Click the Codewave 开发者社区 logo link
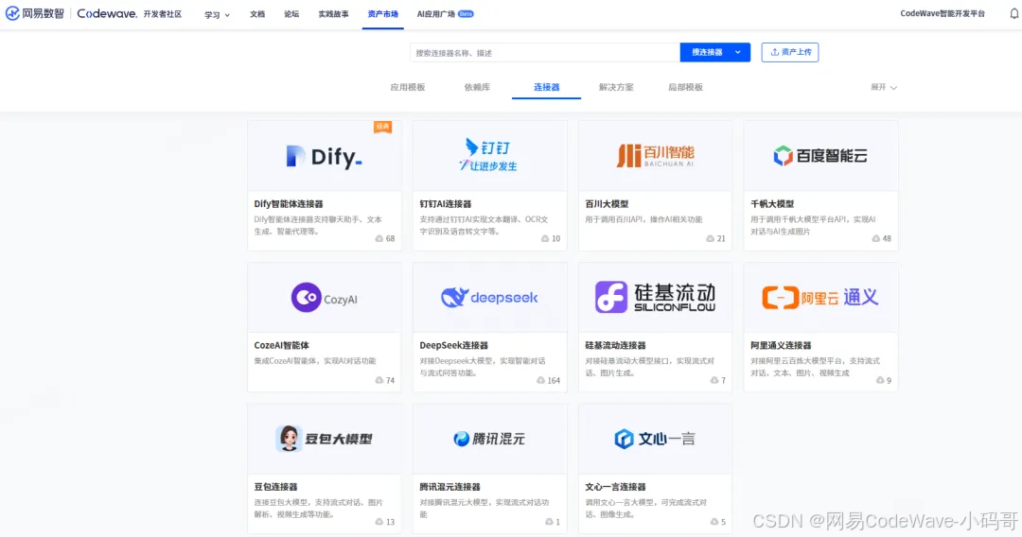Image resolution: width=1022 pixels, height=537 pixels. coord(129,13)
